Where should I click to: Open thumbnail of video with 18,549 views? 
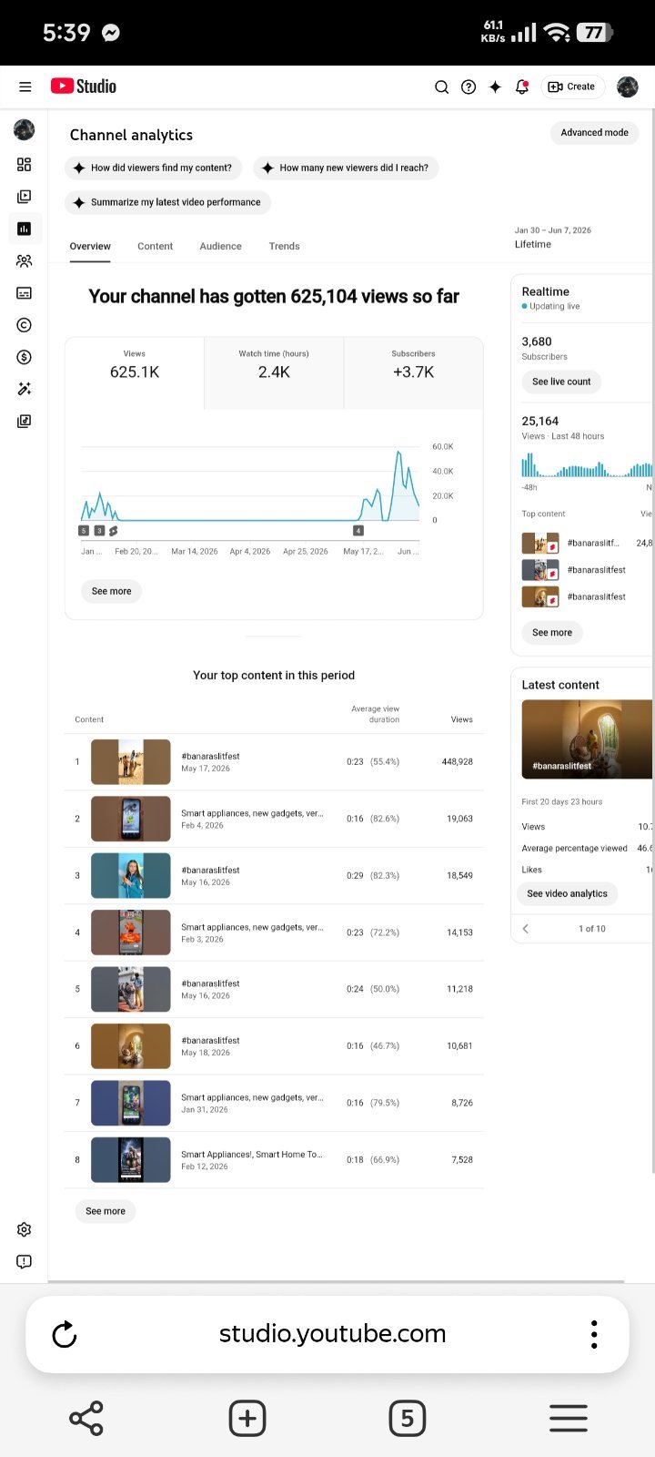coord(131,875)
